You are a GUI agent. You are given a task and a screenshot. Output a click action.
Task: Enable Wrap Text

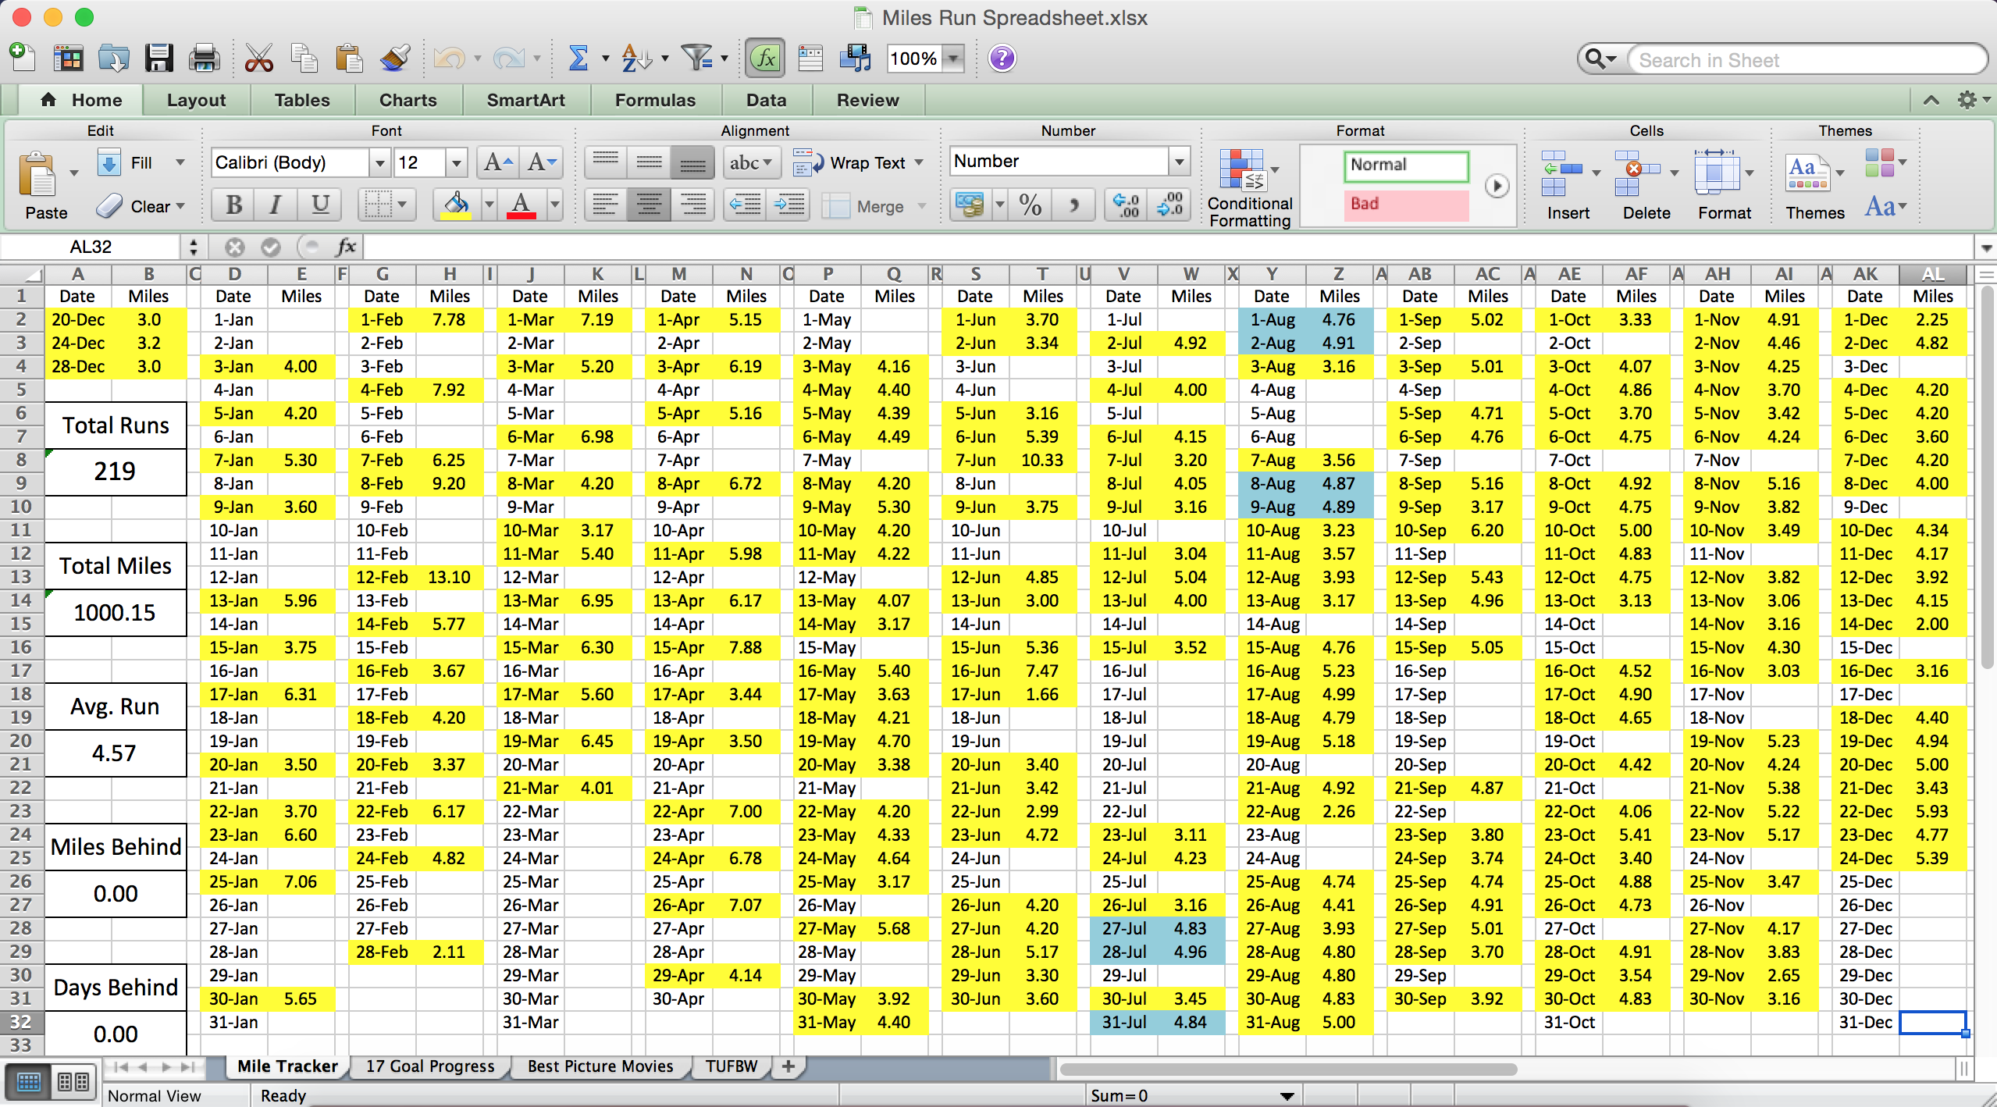pyautogui.click(x=857, y=162)
